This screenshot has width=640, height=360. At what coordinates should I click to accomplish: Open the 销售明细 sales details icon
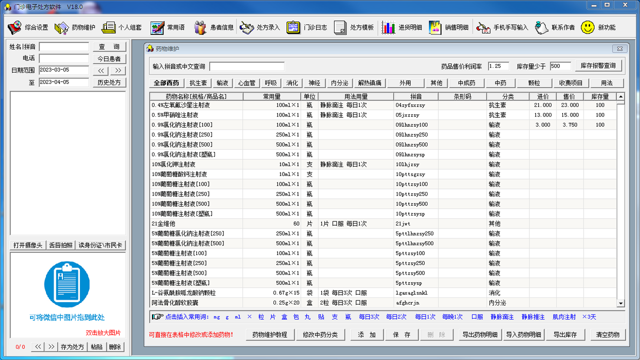click(x=447, y=27)
